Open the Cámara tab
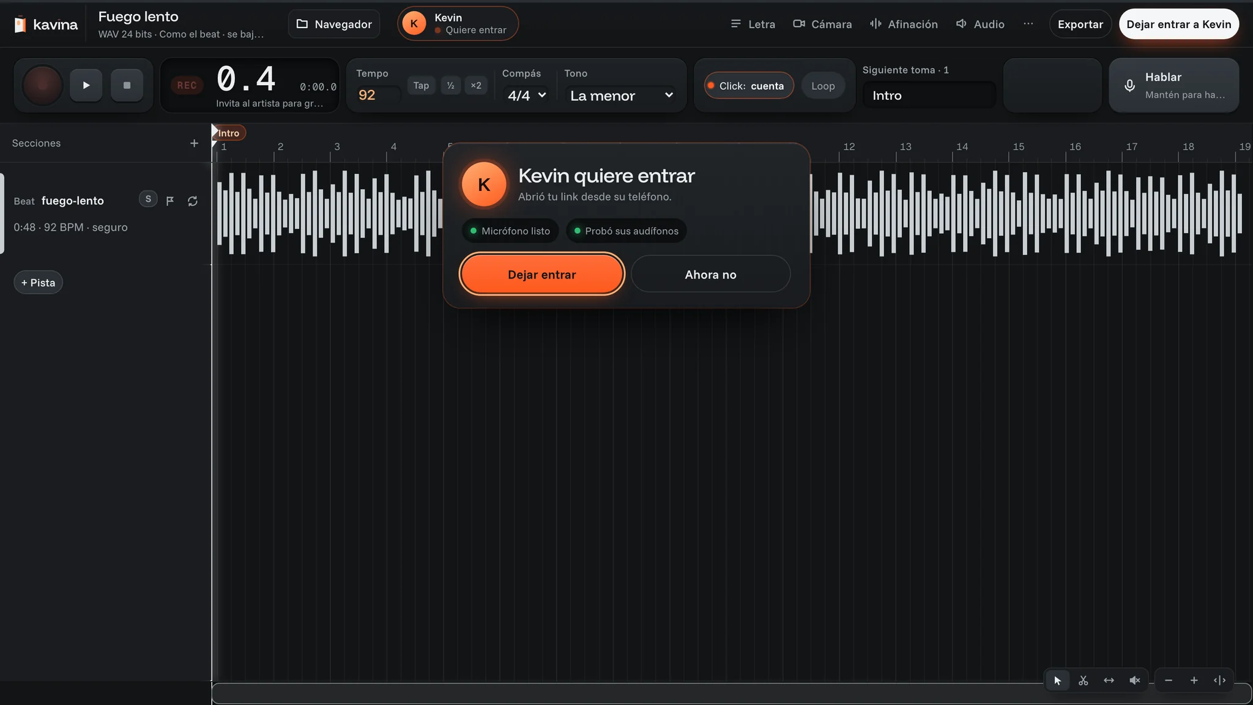 pos(822,24)
